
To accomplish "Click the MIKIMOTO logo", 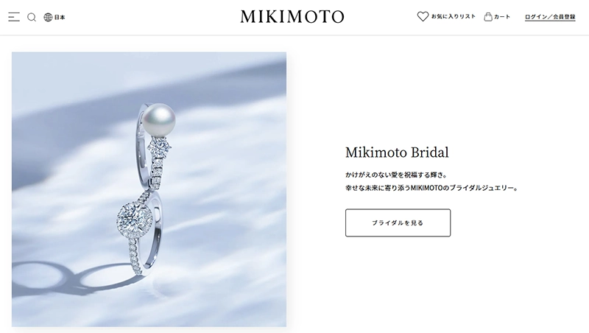I will coord(292,16).
